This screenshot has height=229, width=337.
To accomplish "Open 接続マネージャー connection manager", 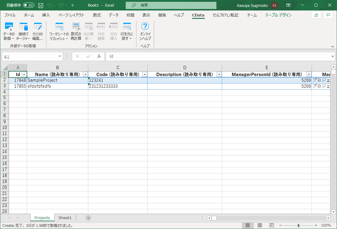I will [23, 31].
